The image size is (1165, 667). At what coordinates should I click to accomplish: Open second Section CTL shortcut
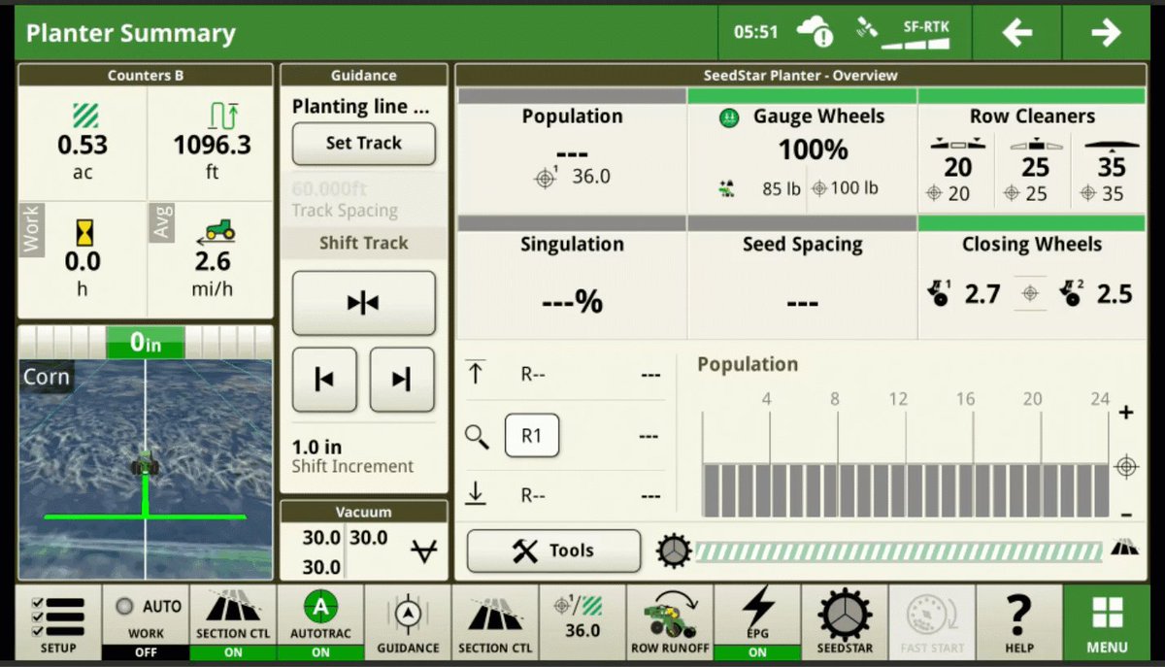(x=495, y=622)
